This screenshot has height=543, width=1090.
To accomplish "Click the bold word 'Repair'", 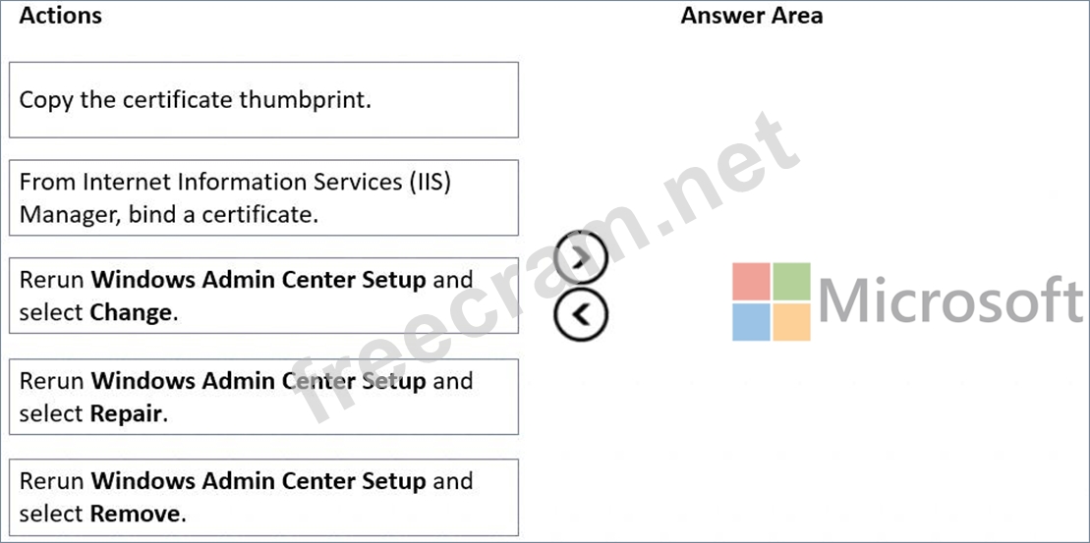I will [126, 413].
